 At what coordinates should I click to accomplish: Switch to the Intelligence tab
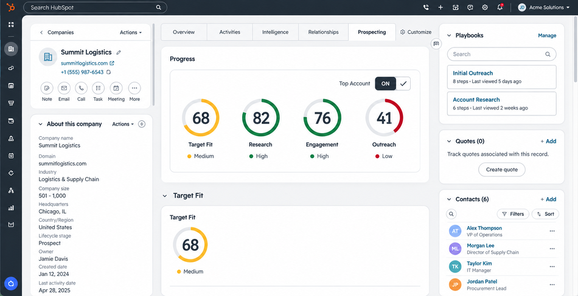click(x=276, y=32)
